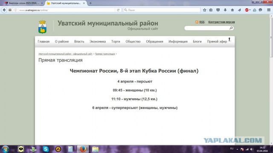Open the О районе menu item
This screenshot has width=273, height=153.
[62, 42]
